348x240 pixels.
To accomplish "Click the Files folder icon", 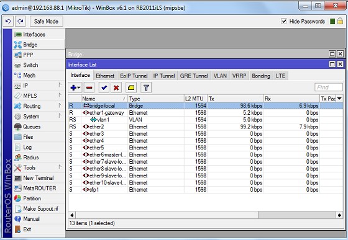I will pyautogui.click(x=18, y=137).
